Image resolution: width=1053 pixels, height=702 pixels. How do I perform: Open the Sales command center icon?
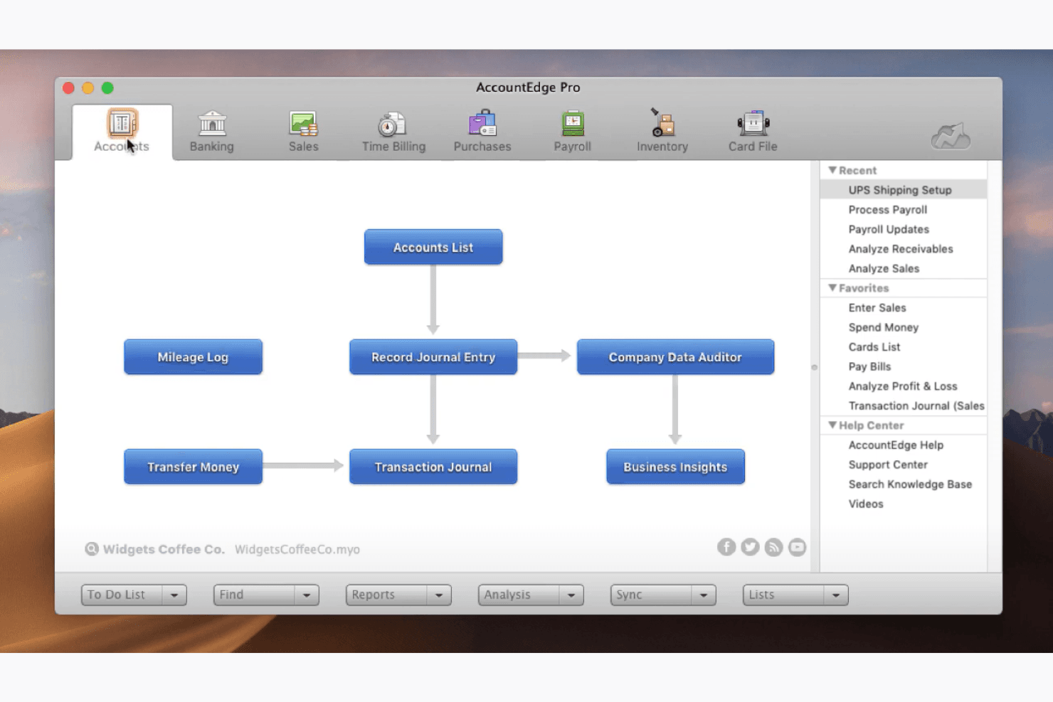coord(303,123)
